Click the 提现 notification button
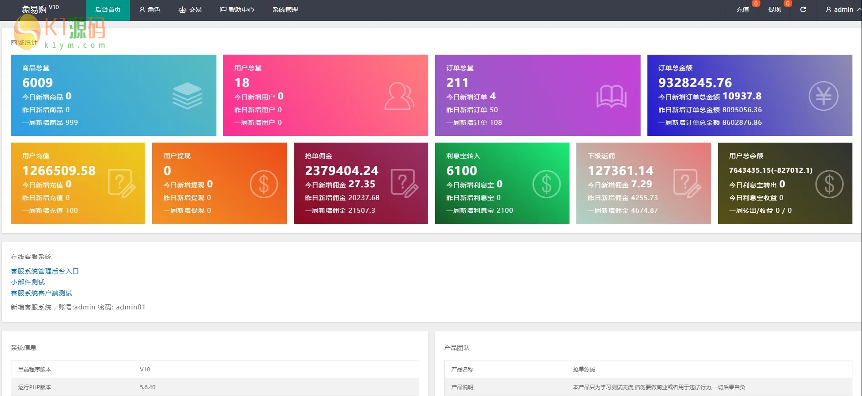Viewport: 862px width, 396px height. point(774,10)
